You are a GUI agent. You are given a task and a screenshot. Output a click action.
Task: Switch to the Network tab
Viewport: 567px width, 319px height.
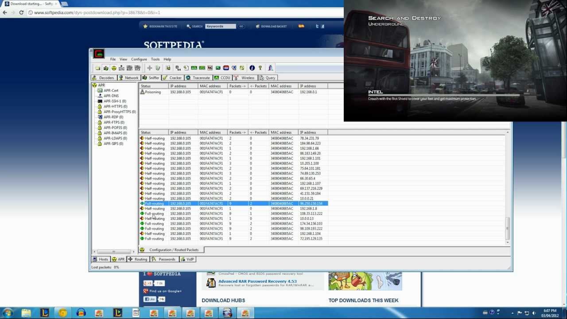129,78
